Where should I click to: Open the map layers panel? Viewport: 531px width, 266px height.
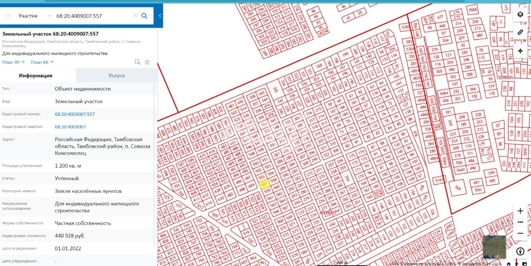(520, 14)
